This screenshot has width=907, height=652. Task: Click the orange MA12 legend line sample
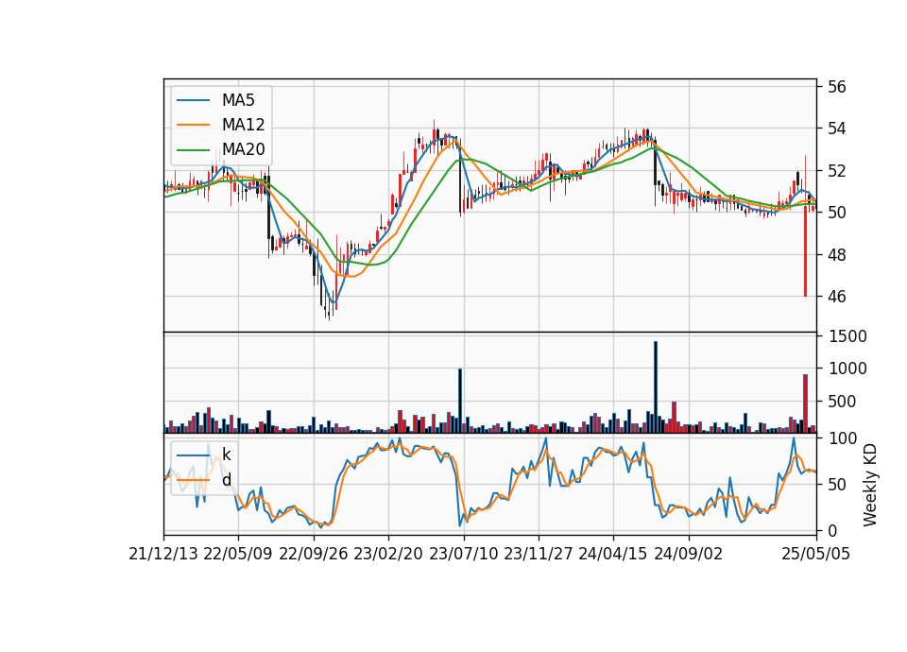pyautogui.click(x=193, y=125)
